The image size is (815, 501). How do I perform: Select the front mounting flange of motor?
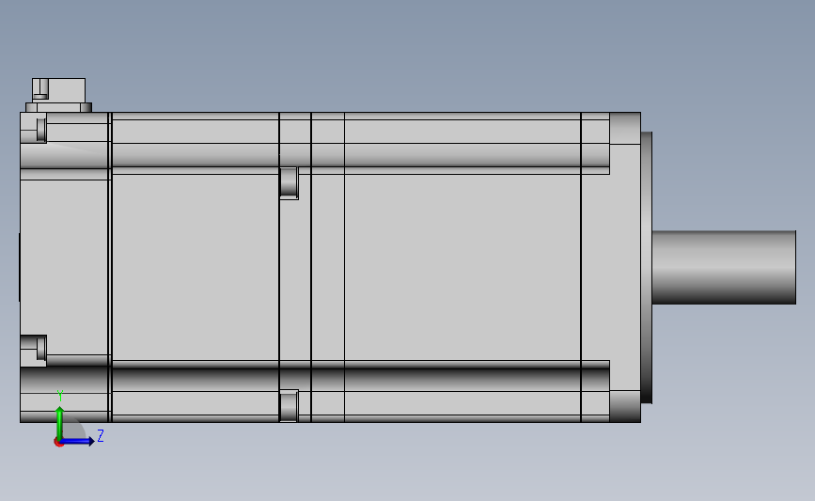click(625, 267)
